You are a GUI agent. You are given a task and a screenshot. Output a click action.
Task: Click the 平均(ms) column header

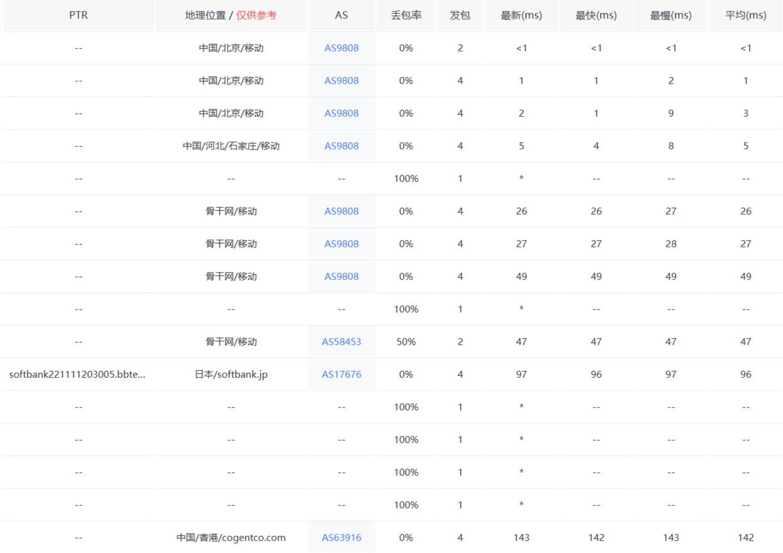pos(745,15)
